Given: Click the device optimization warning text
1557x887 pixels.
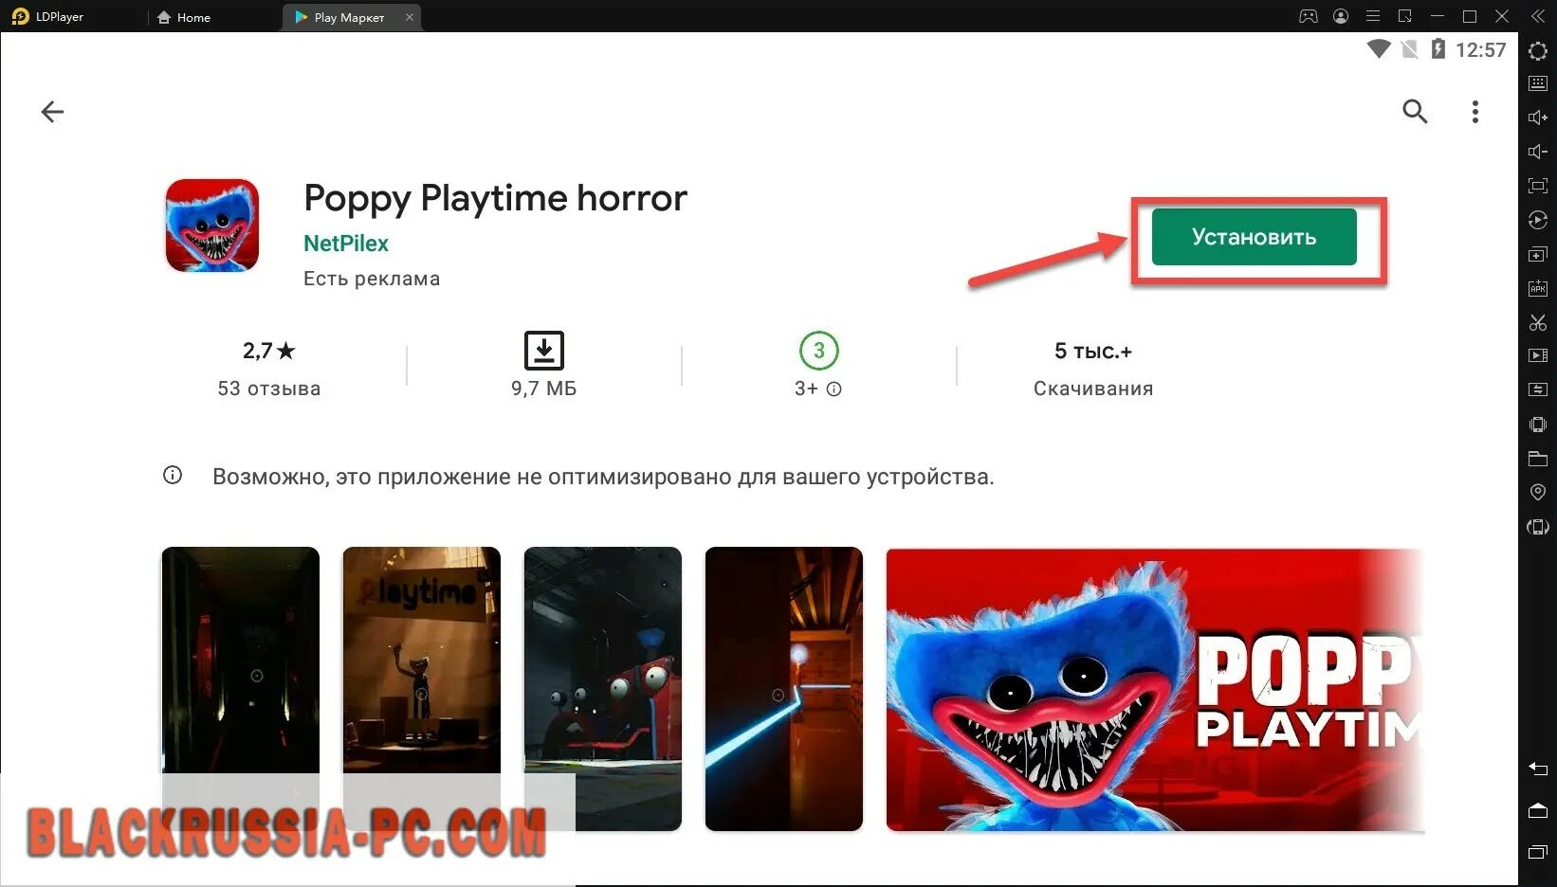Looking at the screenshot, I should pos(603,477).
